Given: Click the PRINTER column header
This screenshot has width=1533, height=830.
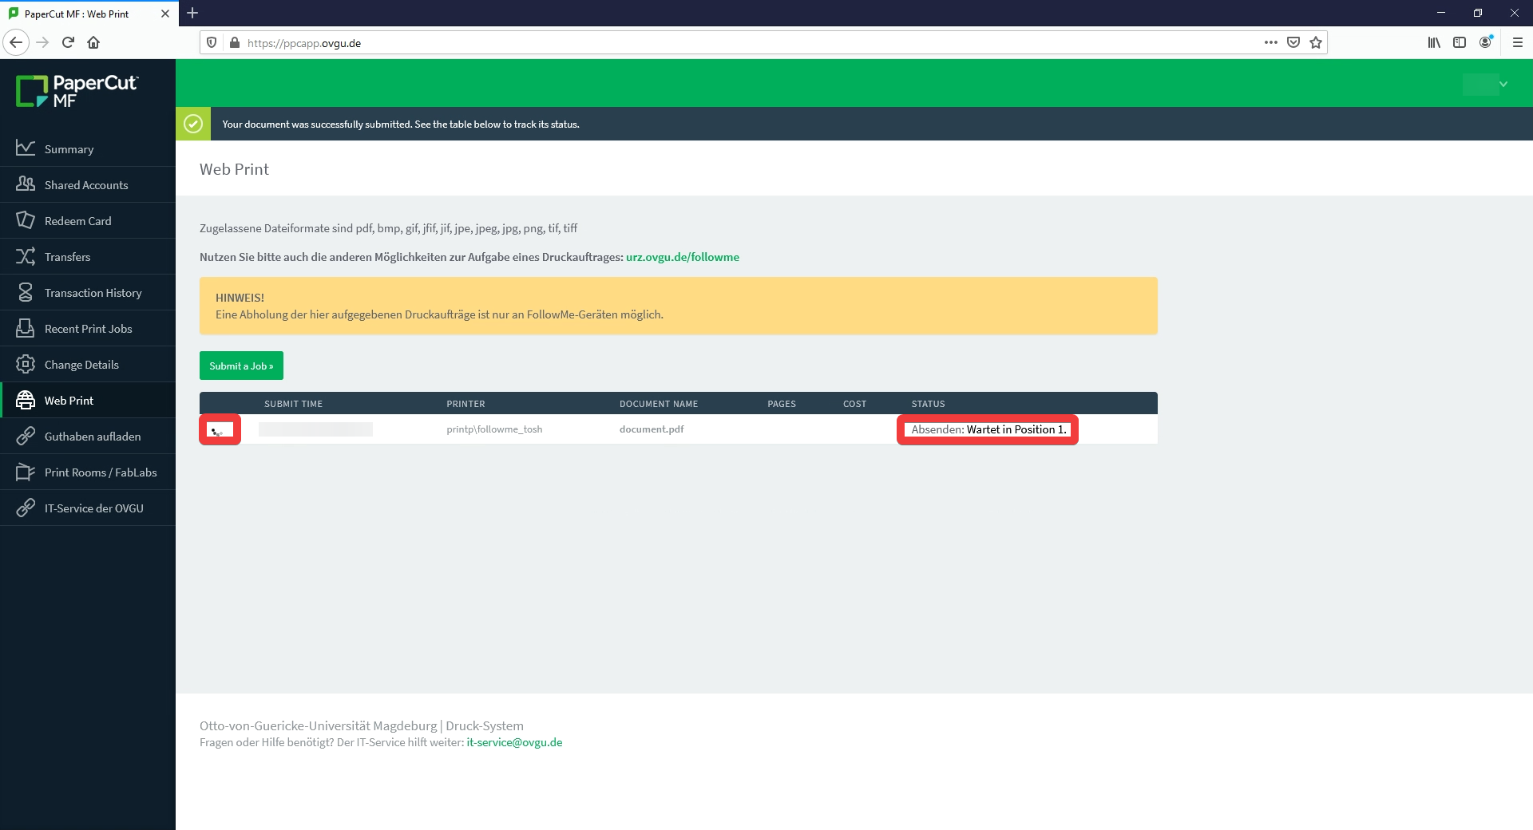Looking at the screenshot, I should [465, 404].
